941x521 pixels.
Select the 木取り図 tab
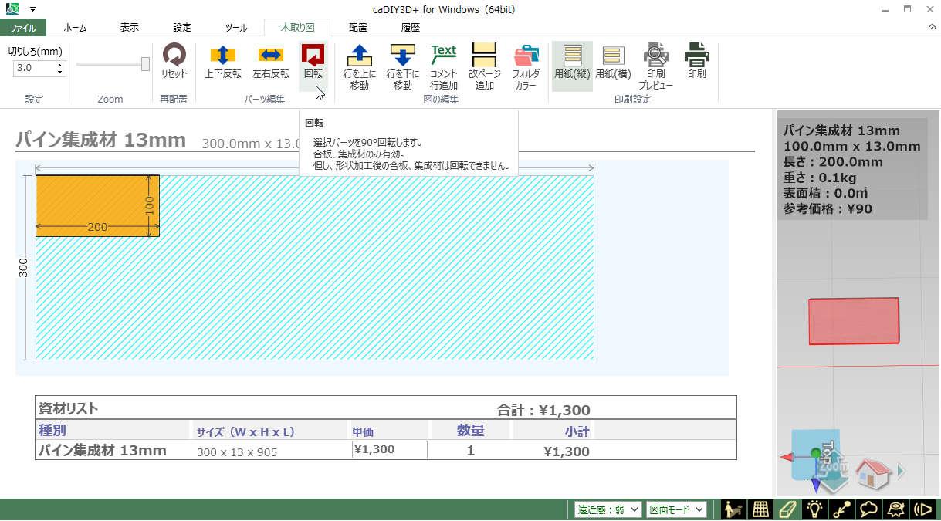pyautogui.click(x=297, y=28)
